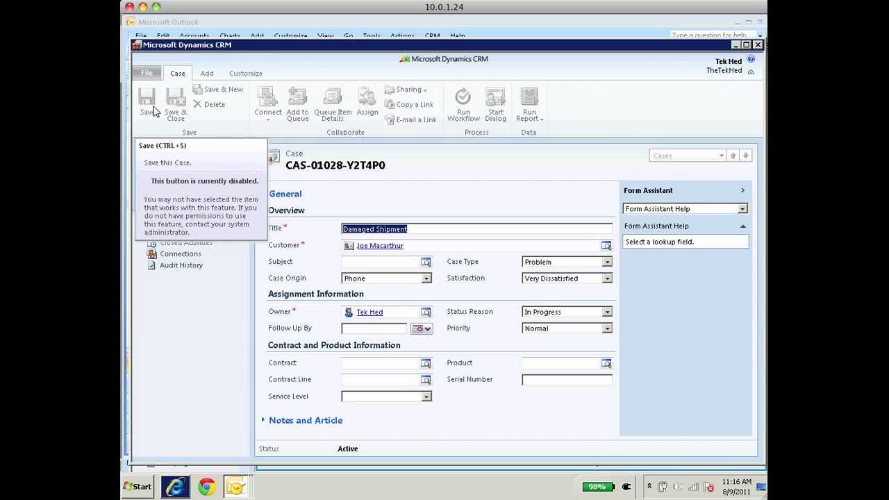Collapse the Form Assistant Help section
Screen dimensions: 889x500
[742, 226]
